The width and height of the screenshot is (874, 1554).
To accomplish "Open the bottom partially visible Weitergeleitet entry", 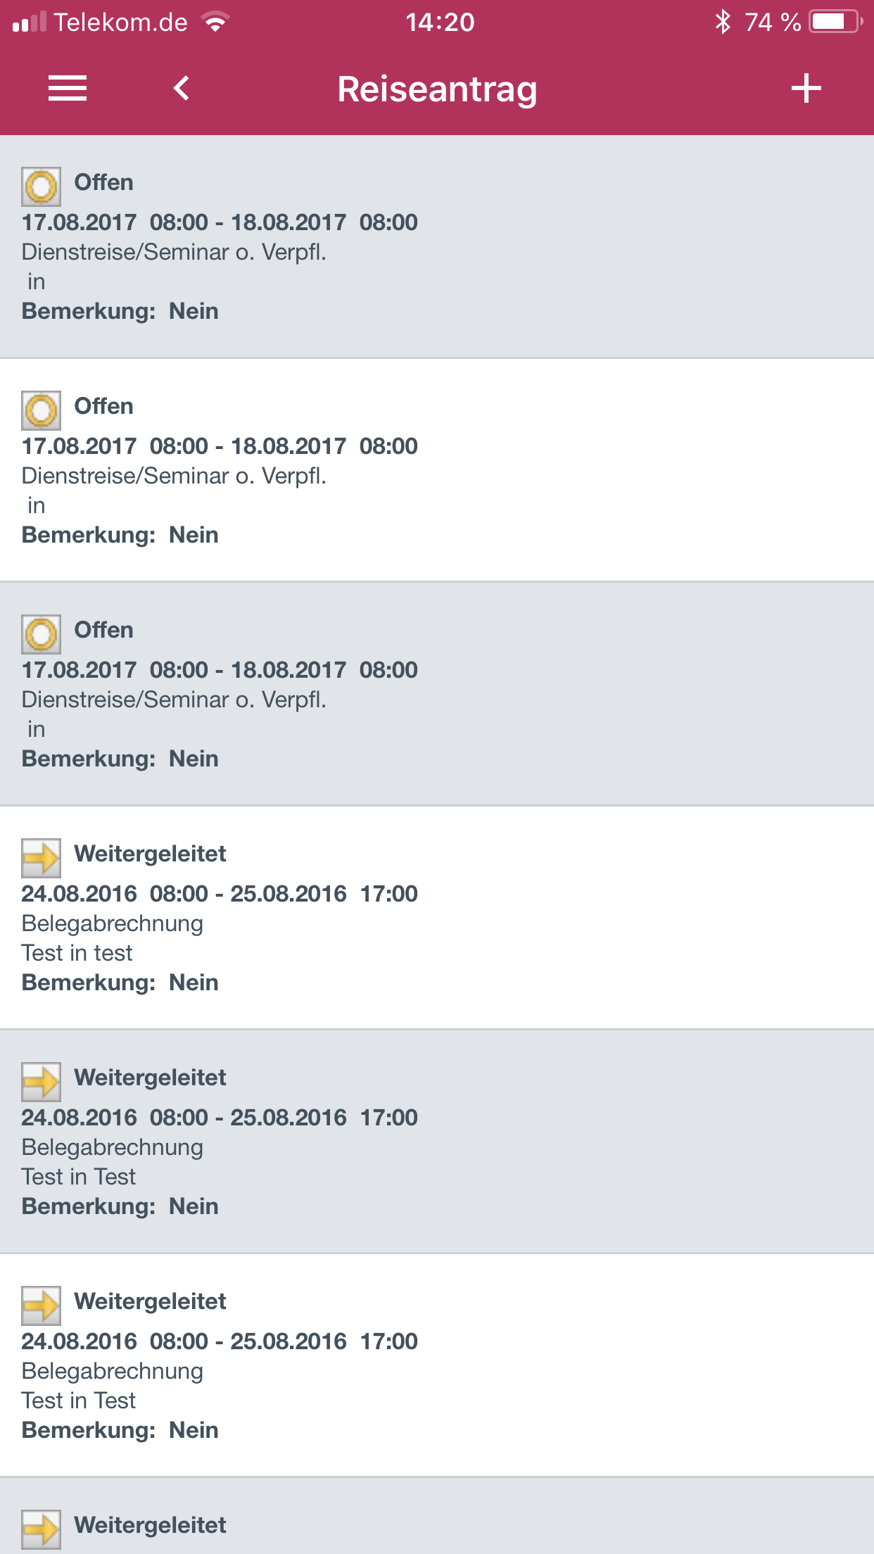I will pos(437,1516).
